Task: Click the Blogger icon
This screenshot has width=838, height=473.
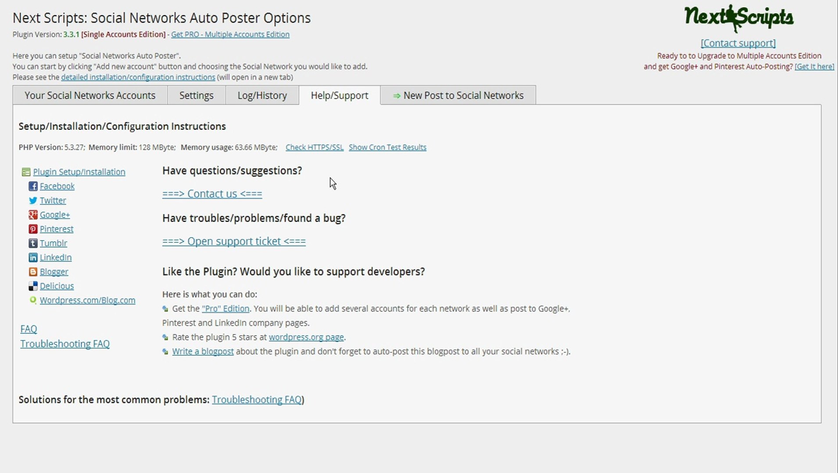Action: [33, 272]
